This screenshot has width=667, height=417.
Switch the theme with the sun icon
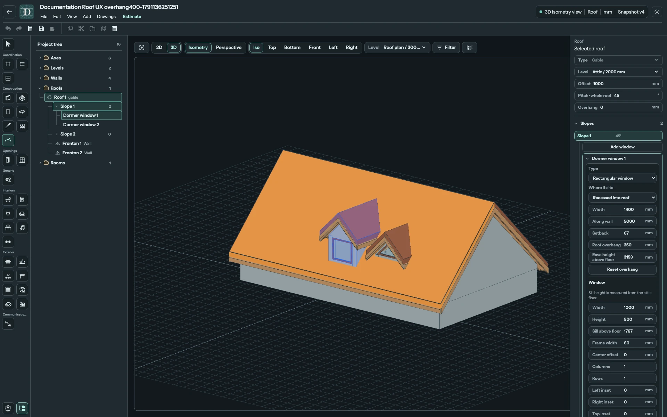click(x=657, y=12)
